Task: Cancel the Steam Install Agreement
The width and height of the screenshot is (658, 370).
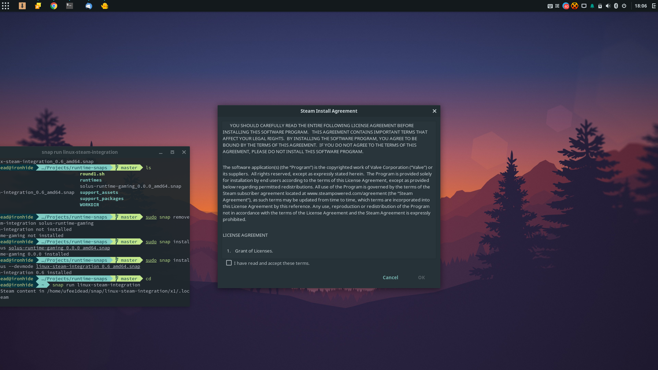Action: pos(390,277)
